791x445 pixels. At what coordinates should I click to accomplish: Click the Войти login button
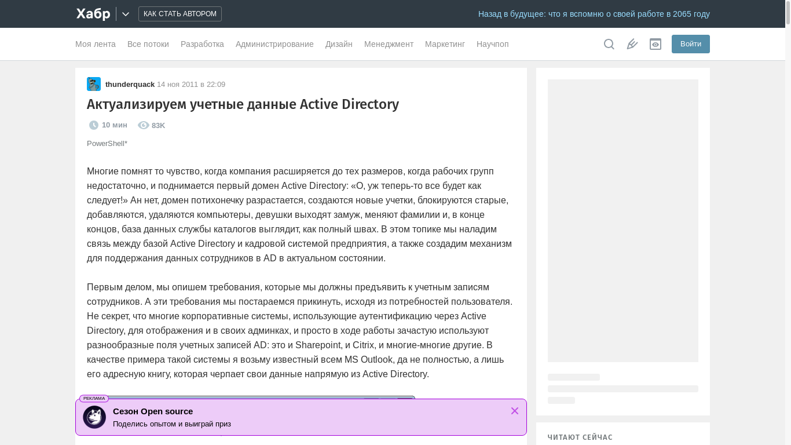(x=691, y=44)
